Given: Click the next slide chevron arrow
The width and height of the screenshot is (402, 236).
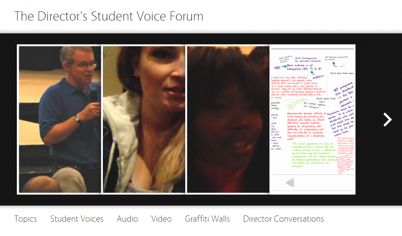Looking at the screenshot, I should [x=387, y=120].
